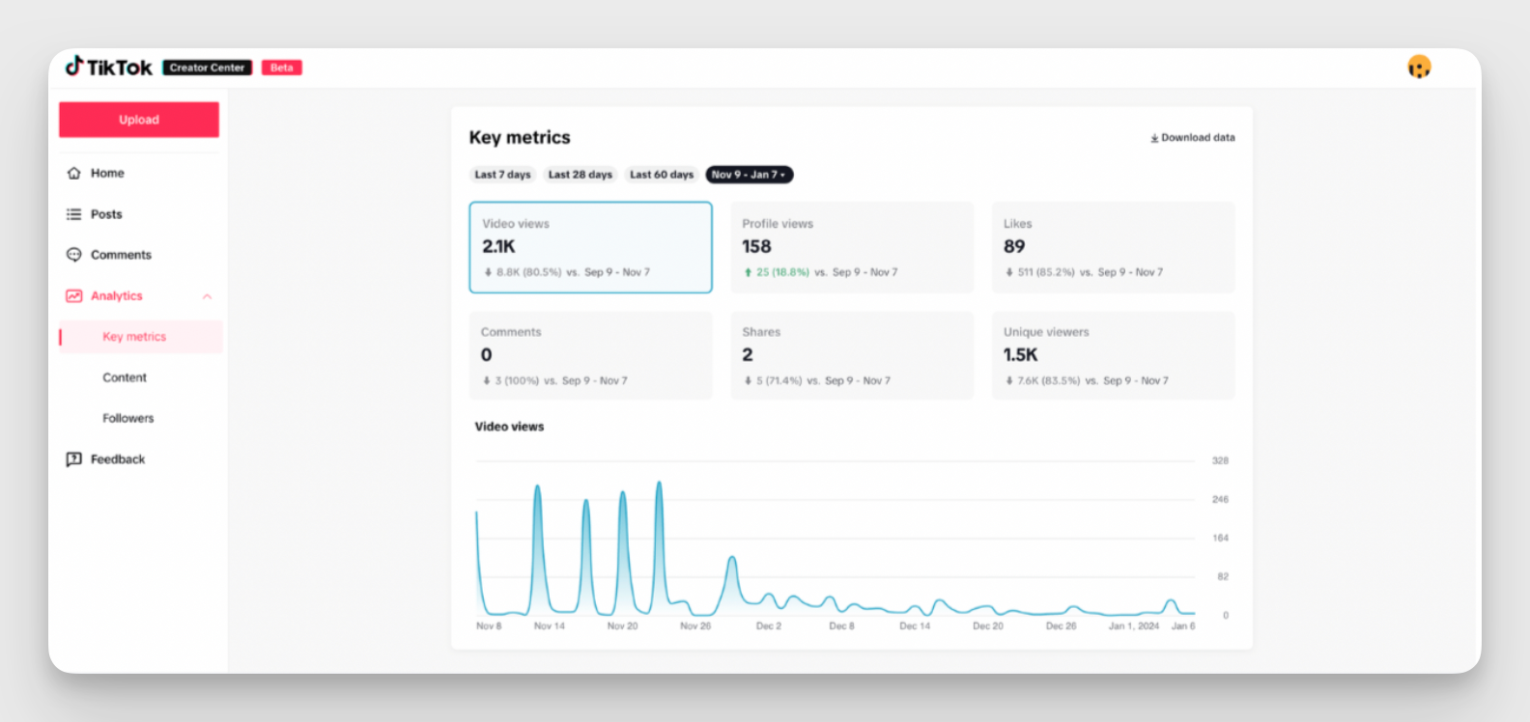This screenshot has height=722, width=1530.
Task: Select the Likes metric card
Action: coord(1113,247)
